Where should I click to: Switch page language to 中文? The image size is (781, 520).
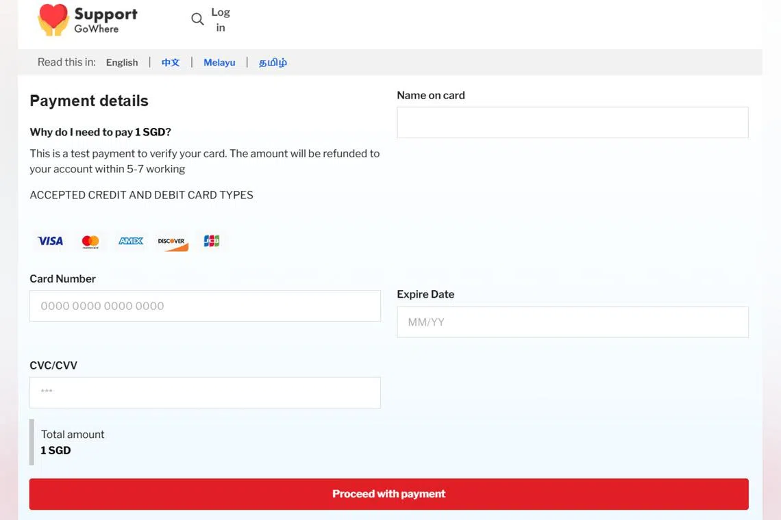[x=170, y=62]
